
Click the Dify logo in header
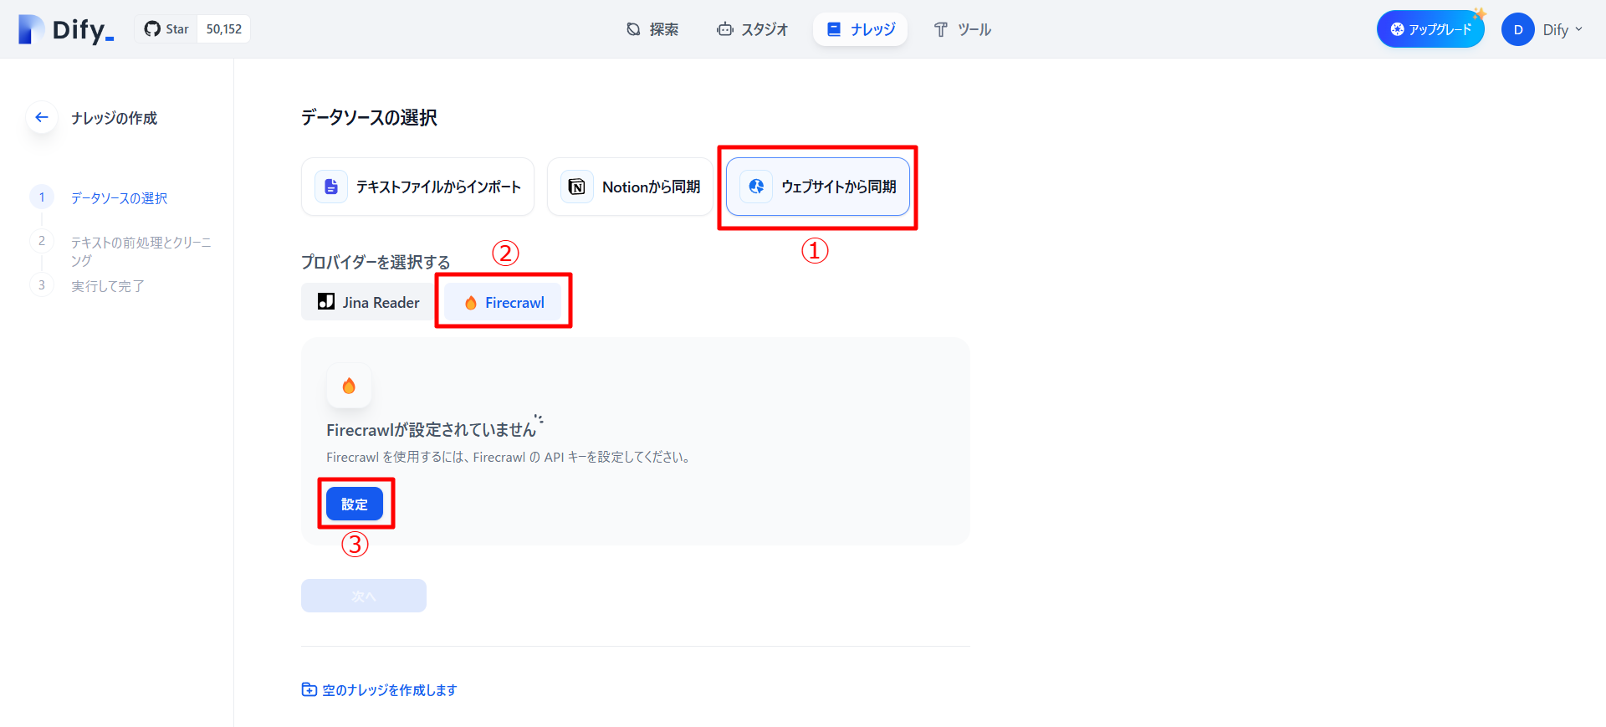point(66,29)
